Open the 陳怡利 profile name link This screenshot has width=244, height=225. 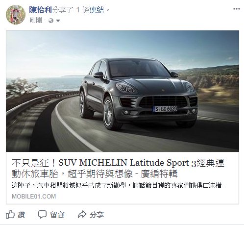click(40, 10)
